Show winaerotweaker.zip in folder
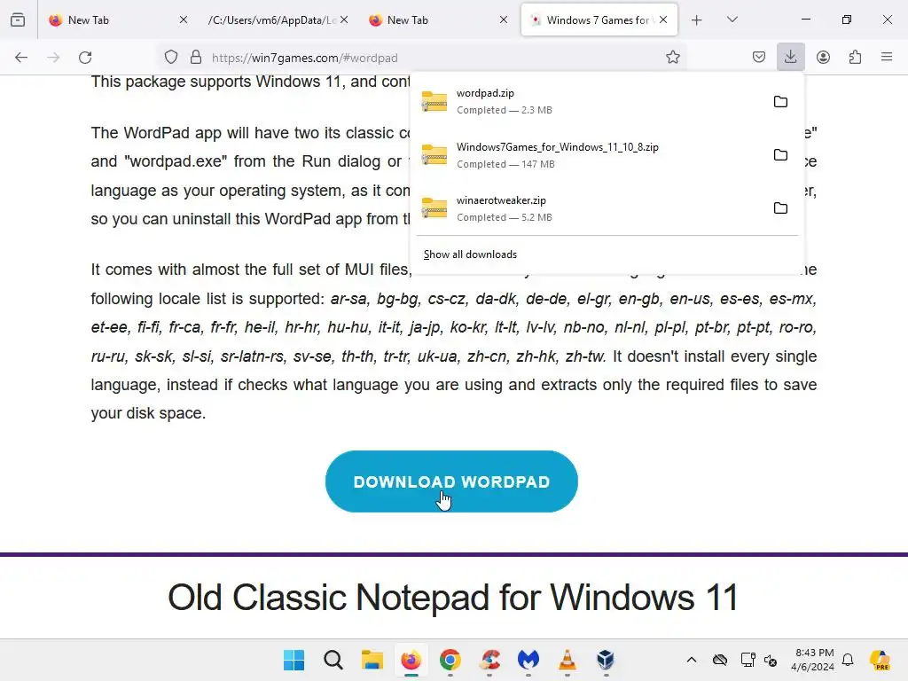 point(780,208)
